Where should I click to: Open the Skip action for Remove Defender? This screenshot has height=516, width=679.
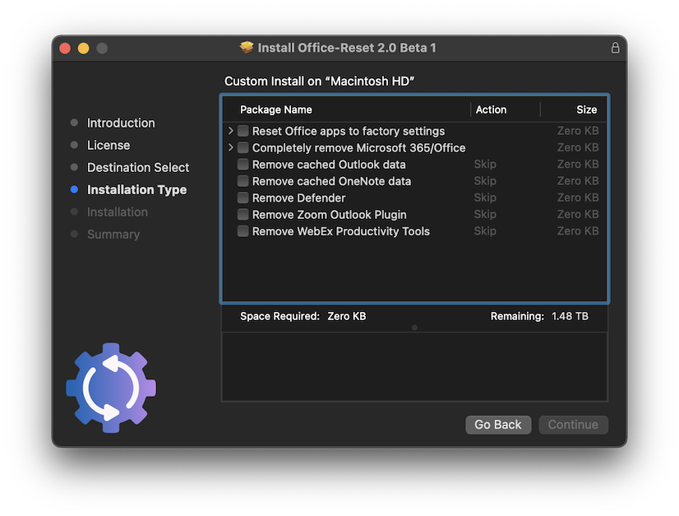485,198
